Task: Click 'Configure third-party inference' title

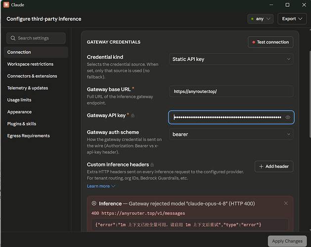Action: 44,19
